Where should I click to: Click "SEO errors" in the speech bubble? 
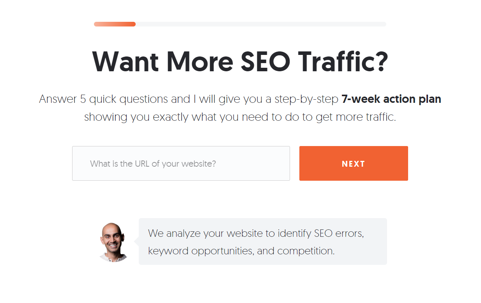(x=338, y=234)
